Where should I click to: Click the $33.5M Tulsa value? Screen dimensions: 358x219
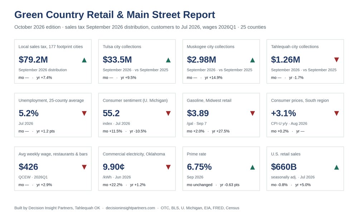[117, 59]
